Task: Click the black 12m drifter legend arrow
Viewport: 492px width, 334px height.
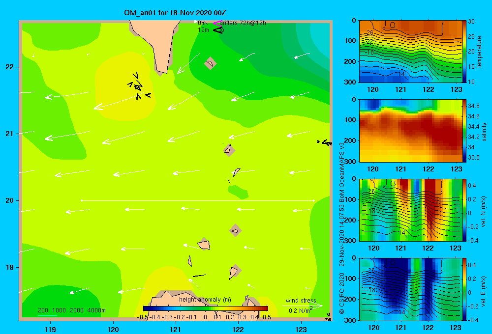Action: click(x=218, y=30)
